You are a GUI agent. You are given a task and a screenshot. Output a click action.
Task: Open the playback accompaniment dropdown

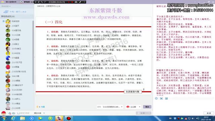coord(39,113)
